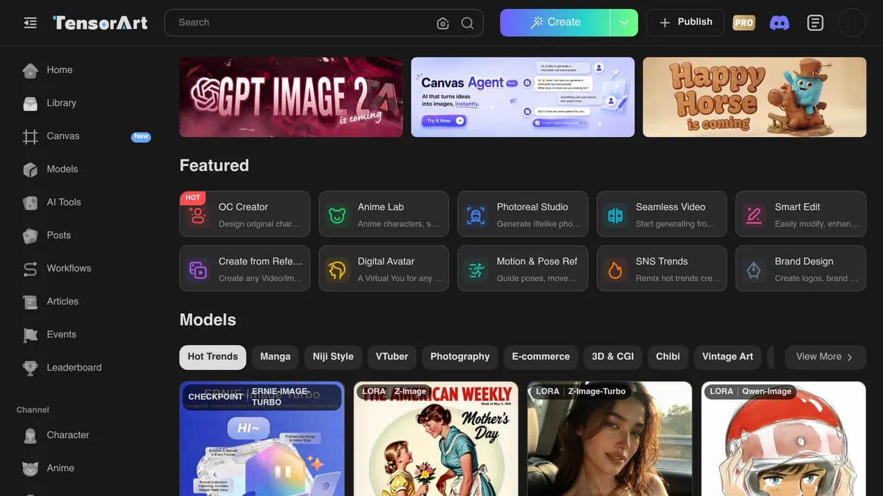
Task: Click the Channel sidebar label
Action: click(x=33, y=410)
